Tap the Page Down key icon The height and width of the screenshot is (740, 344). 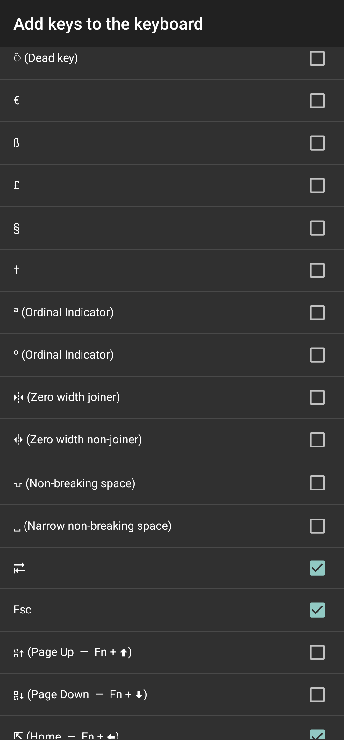18,695
